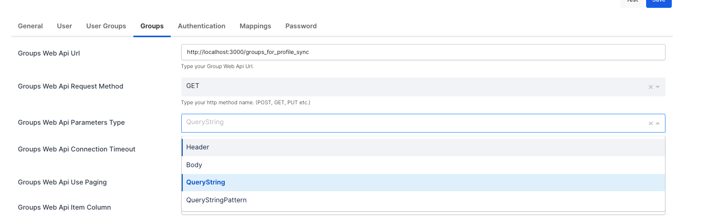Focus the Parameters Type search box

410,123
